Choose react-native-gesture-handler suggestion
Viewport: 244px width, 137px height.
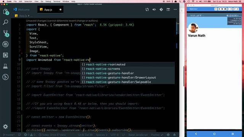point(127,73)
